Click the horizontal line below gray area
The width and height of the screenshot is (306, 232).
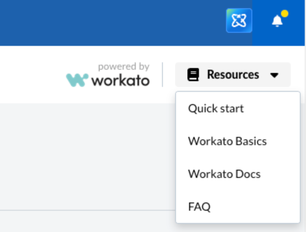(82, 210)
